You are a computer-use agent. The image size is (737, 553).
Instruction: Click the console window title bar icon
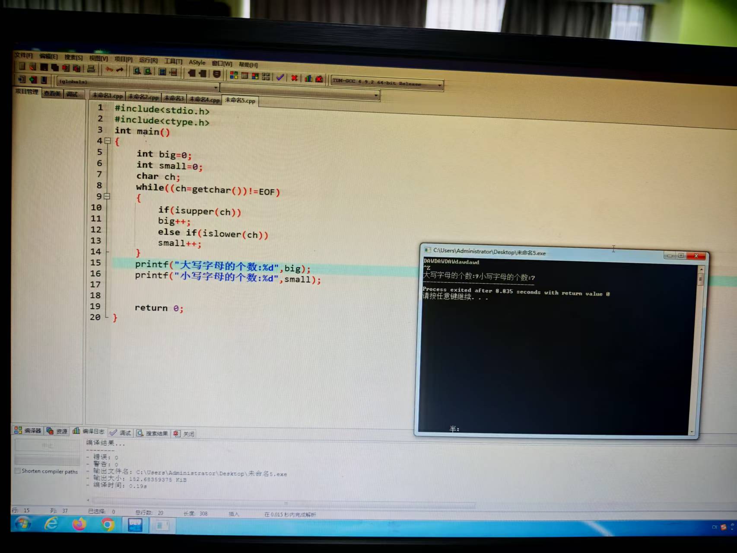427,250
